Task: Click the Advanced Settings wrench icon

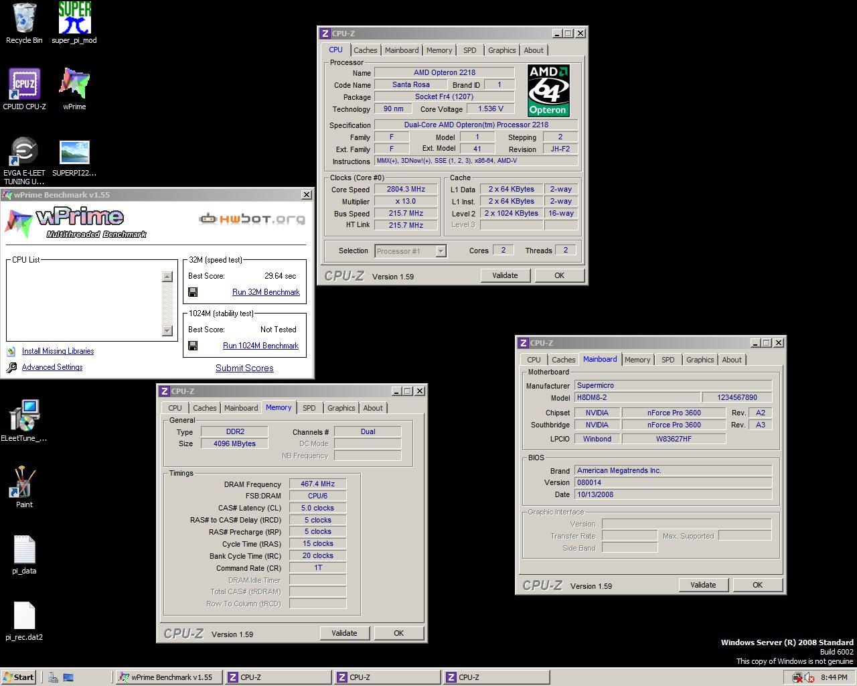Action: coord(11,367)
